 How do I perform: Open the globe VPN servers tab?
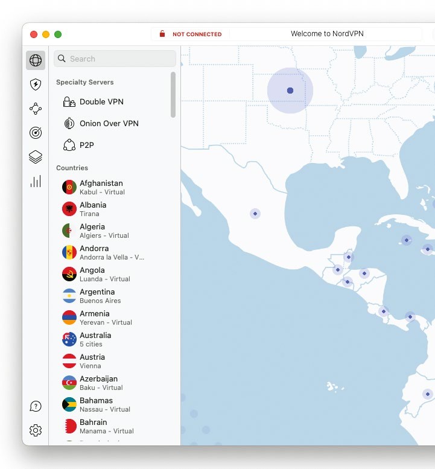pyautogui.click(x=36, y=60)
